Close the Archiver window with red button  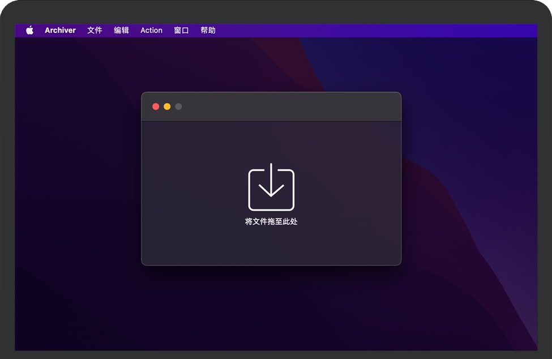tap(156, 106)
